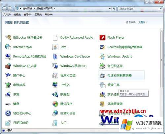
Task: Click the 调整计算机的设置 heading
Action: click(x=17, y=22)
